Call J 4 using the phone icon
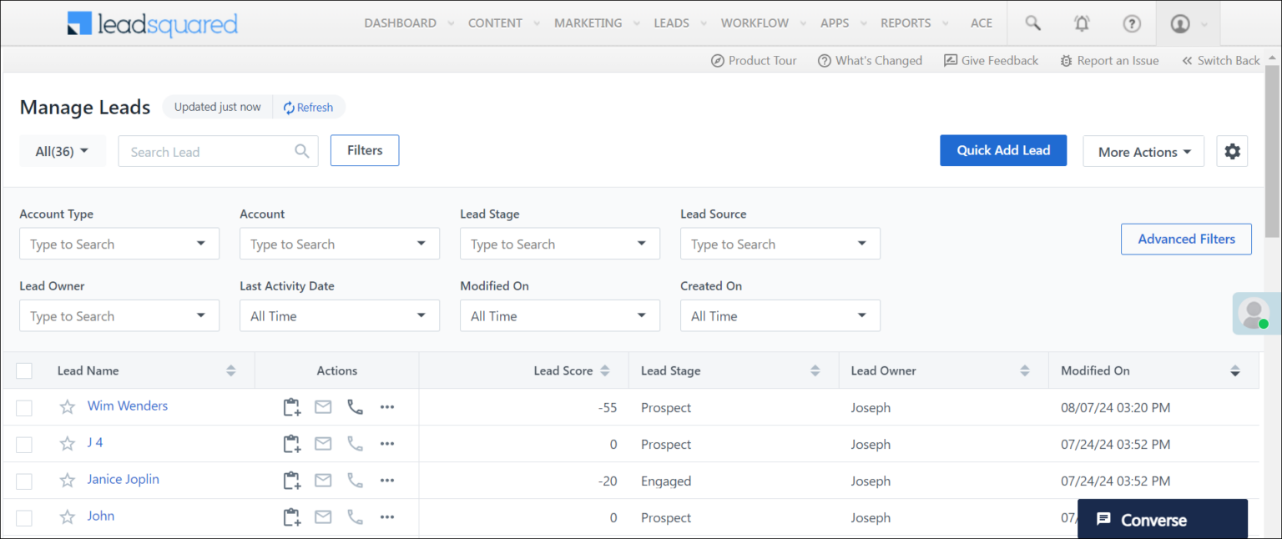The image size is (1282, 539). [x=355, y=444]
